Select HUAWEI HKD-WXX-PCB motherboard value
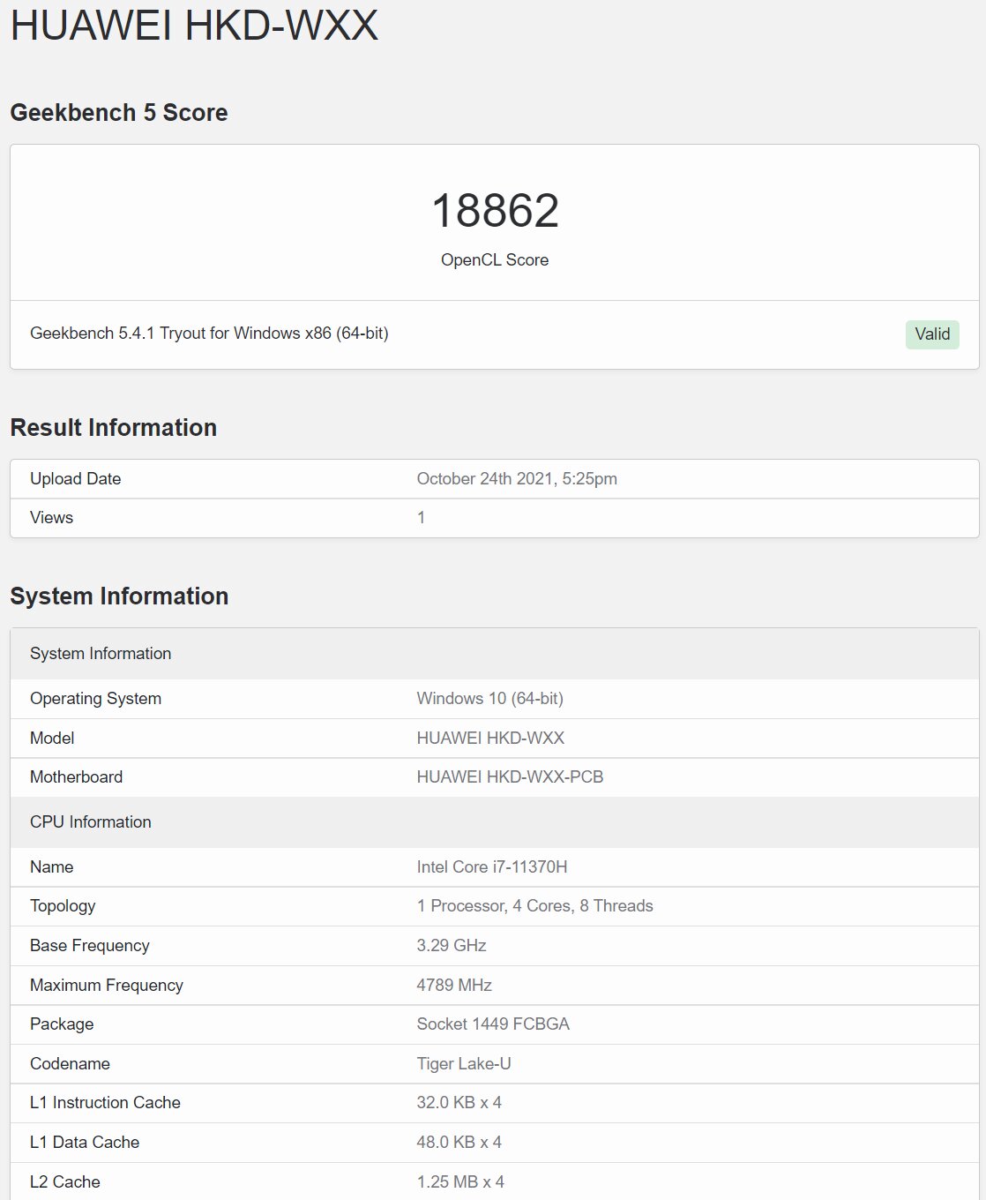The image size is (986, 1200). click(x=510, y=776)
